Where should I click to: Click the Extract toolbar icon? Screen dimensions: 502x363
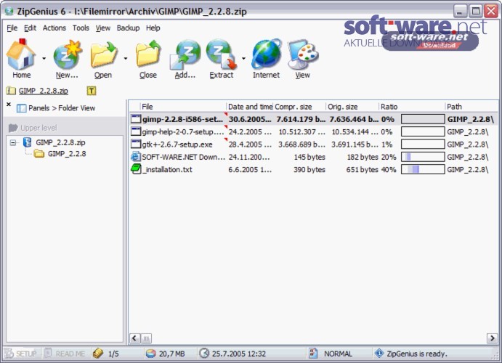pos(222,54)
